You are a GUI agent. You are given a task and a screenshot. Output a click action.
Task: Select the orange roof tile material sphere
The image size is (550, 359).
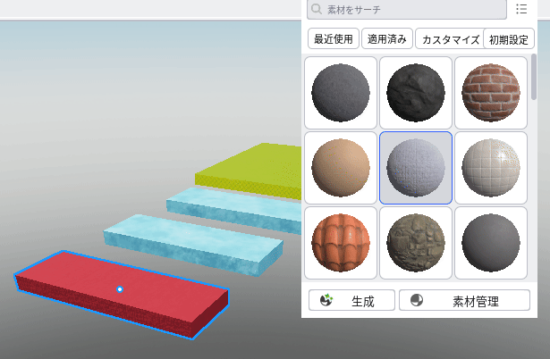pos(341,243)
